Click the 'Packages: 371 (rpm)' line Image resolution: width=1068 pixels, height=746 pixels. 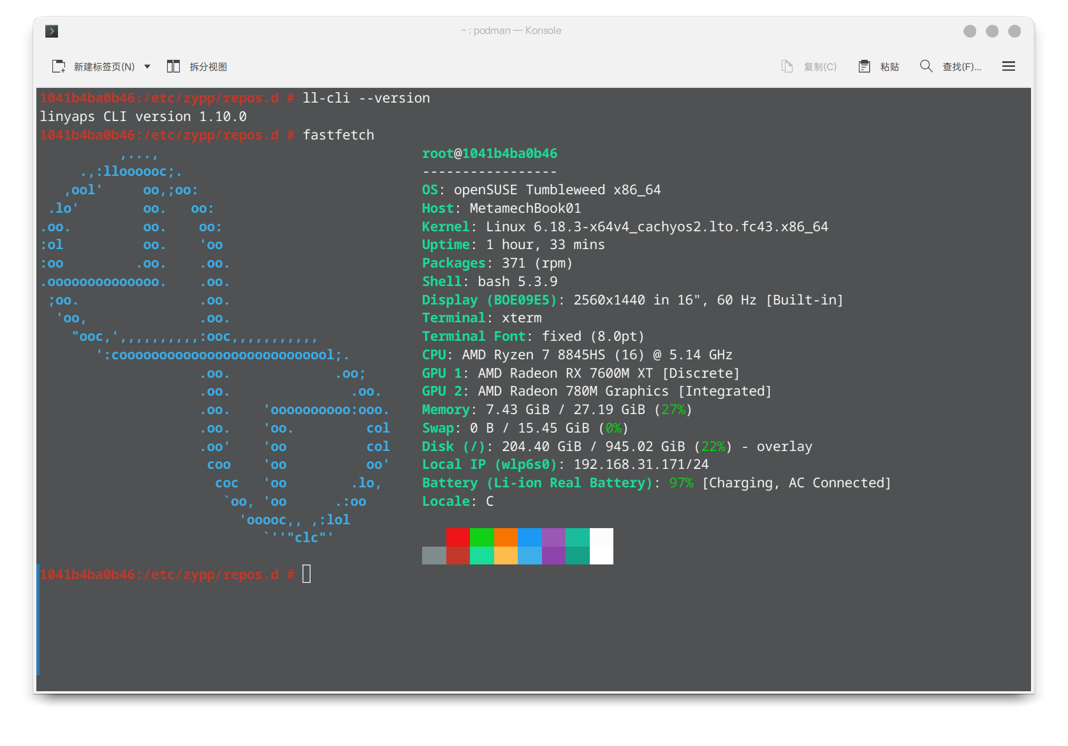[x=497, y=263]
